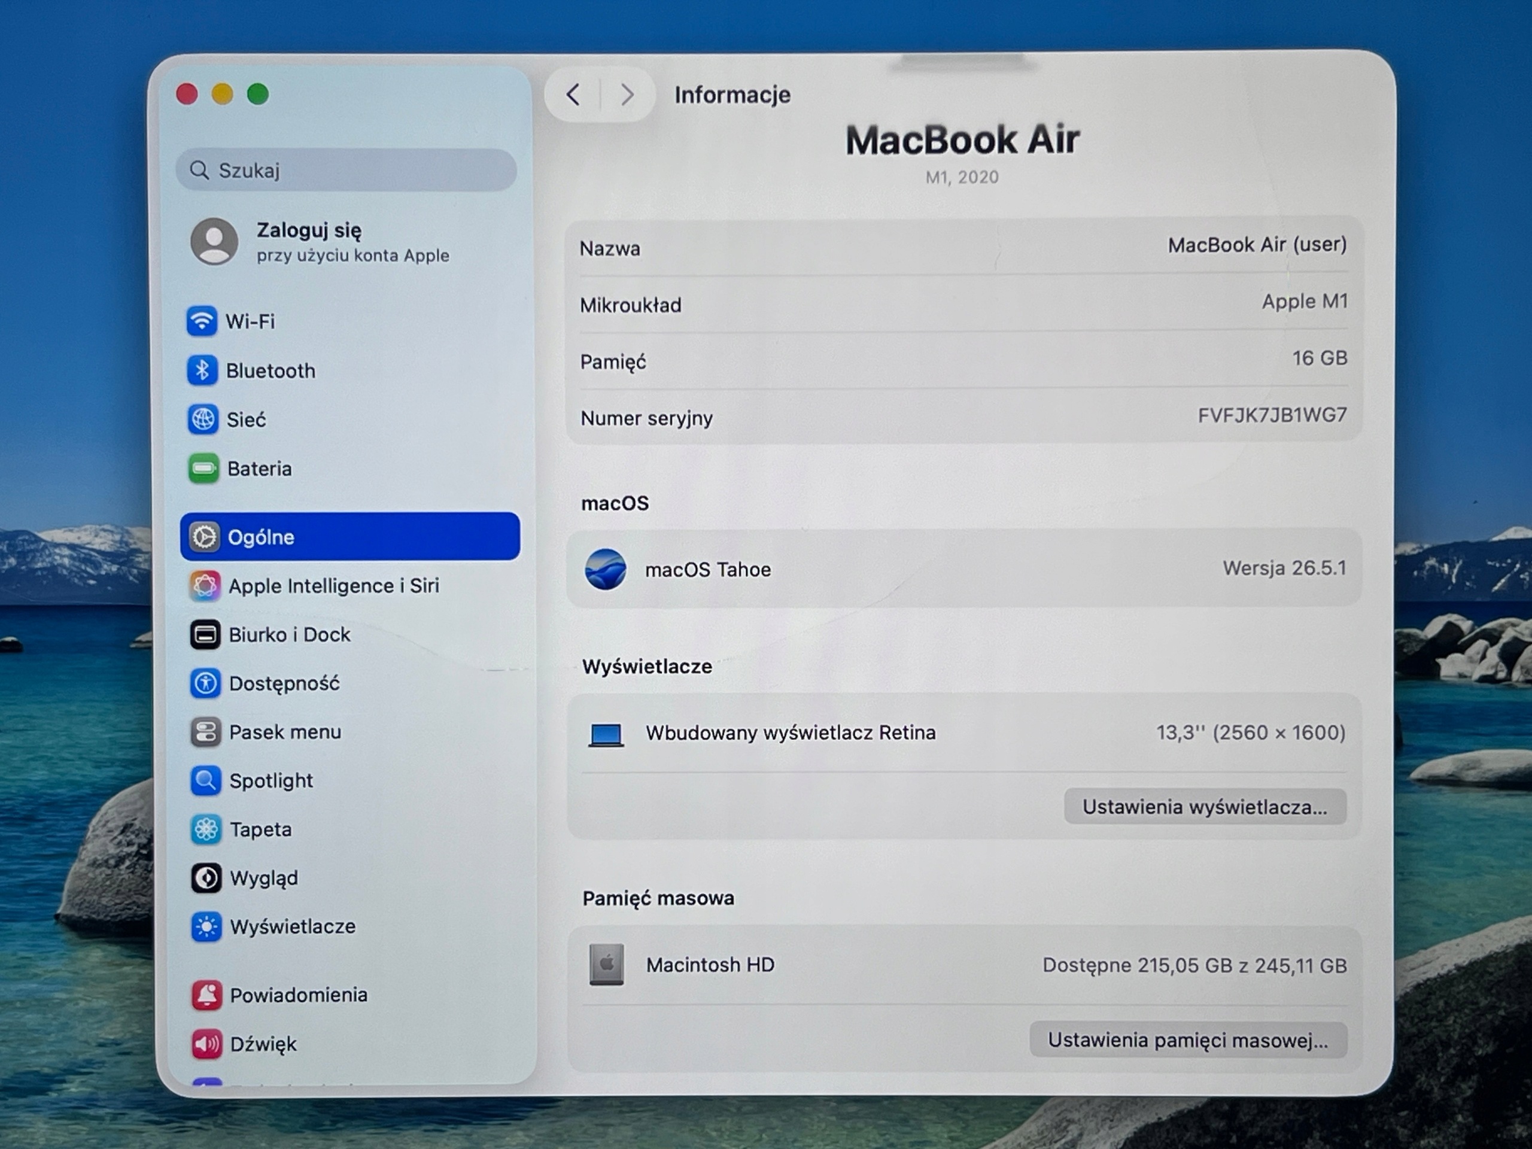The image size is (1532, 1149).
Task: Select the Pasek menu icon
Action: [206, 731]
